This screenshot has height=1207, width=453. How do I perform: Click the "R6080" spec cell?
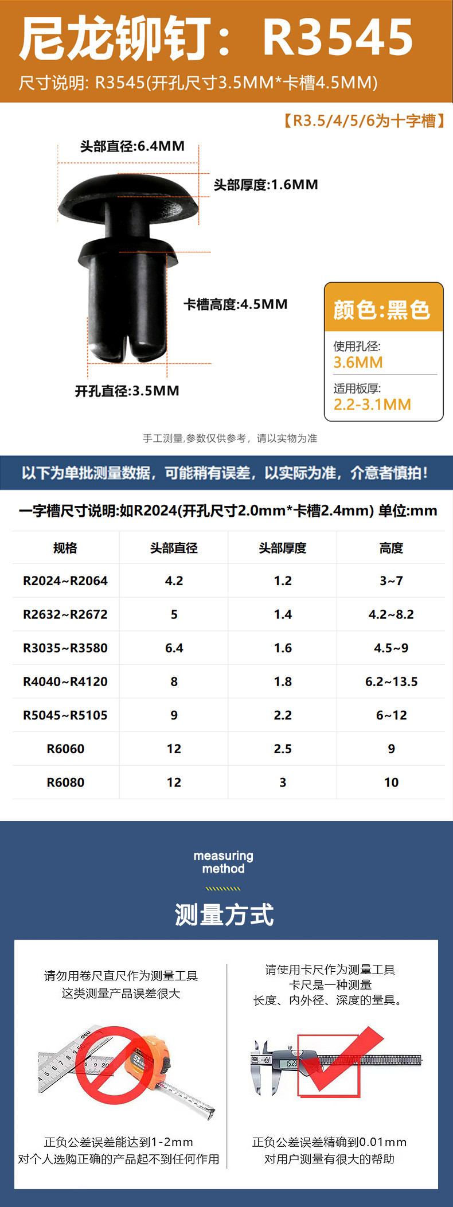pos(65,782)
